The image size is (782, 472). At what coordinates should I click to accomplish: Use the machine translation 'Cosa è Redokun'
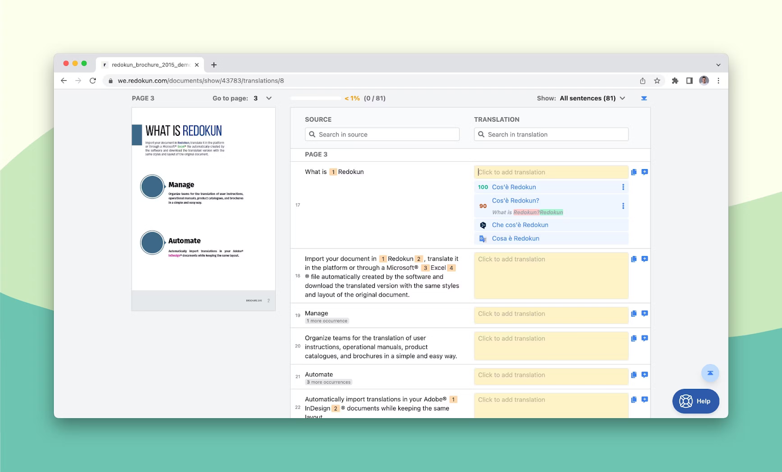515,238
